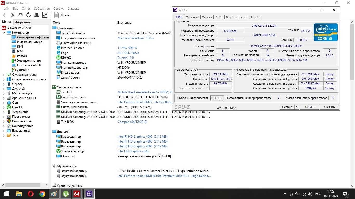Select Имя компьютера tree item
The image size is (355, 199).
27,42
